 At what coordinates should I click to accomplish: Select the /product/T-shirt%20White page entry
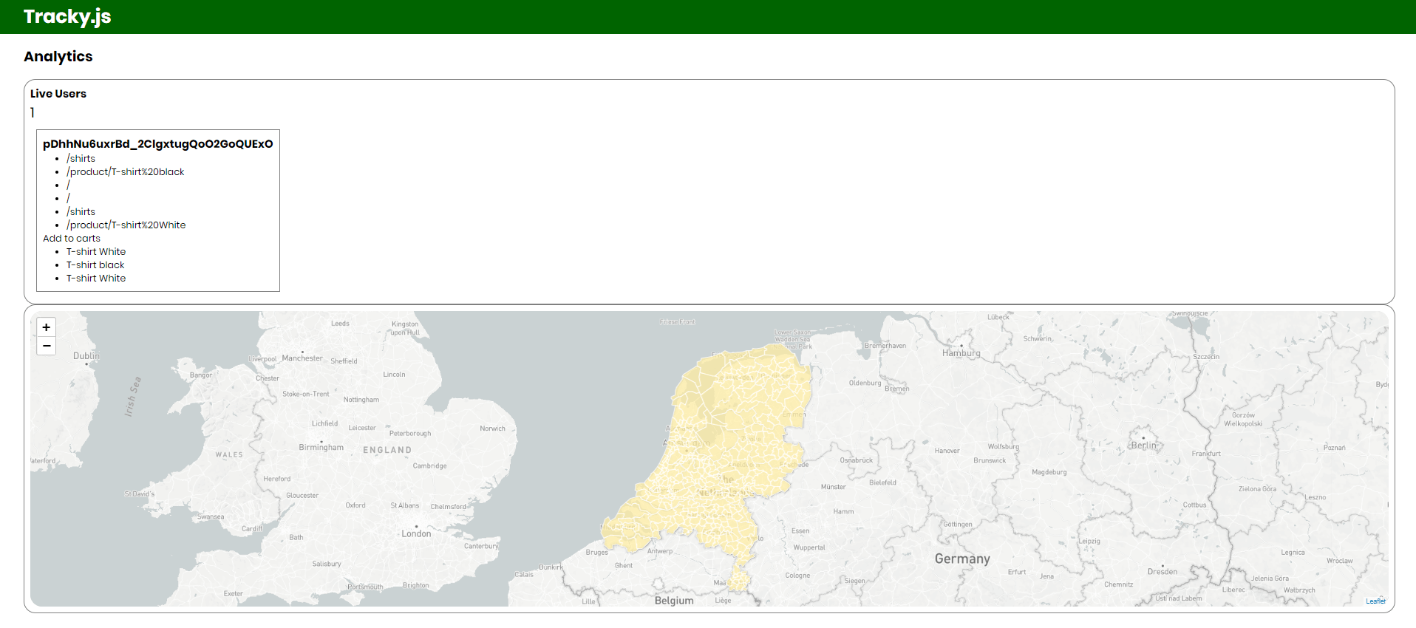(126, 225)
